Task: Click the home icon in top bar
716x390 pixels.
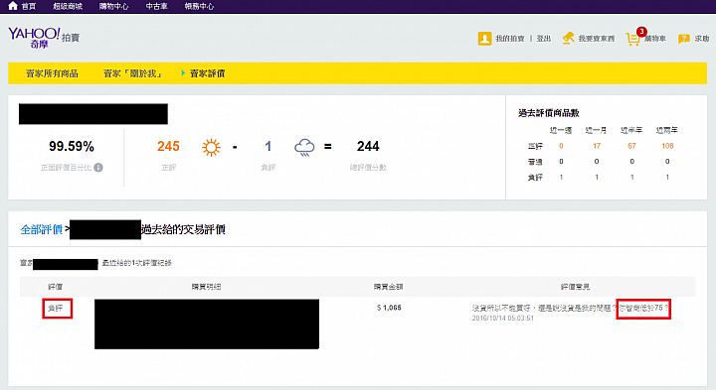Action: point(13,6)
